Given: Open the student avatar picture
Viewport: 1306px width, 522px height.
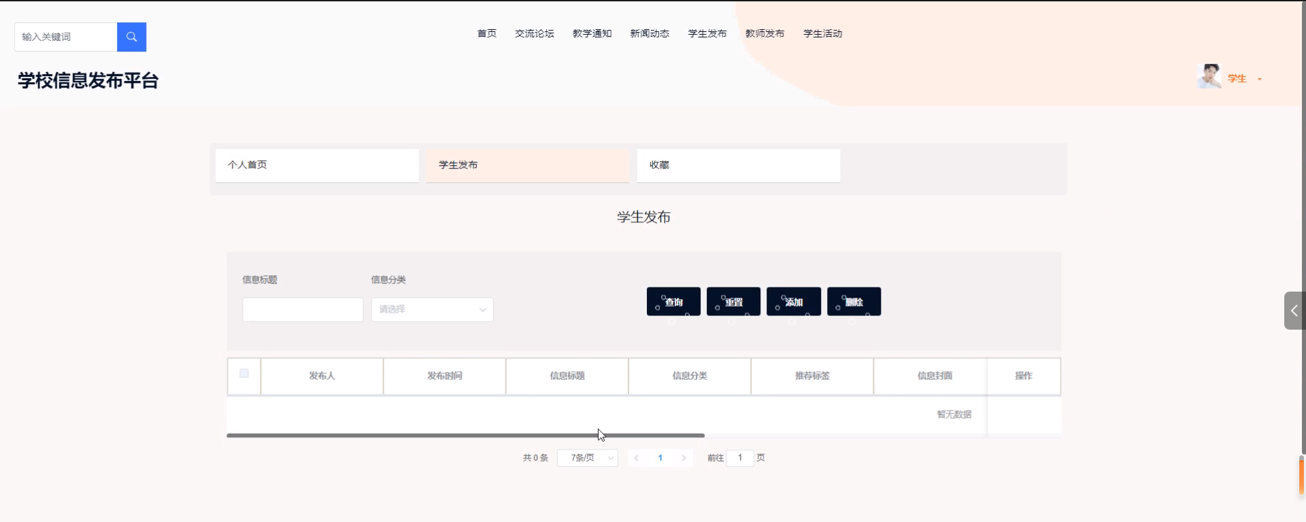Looking at the screenshot, I should coord(1209,76).
